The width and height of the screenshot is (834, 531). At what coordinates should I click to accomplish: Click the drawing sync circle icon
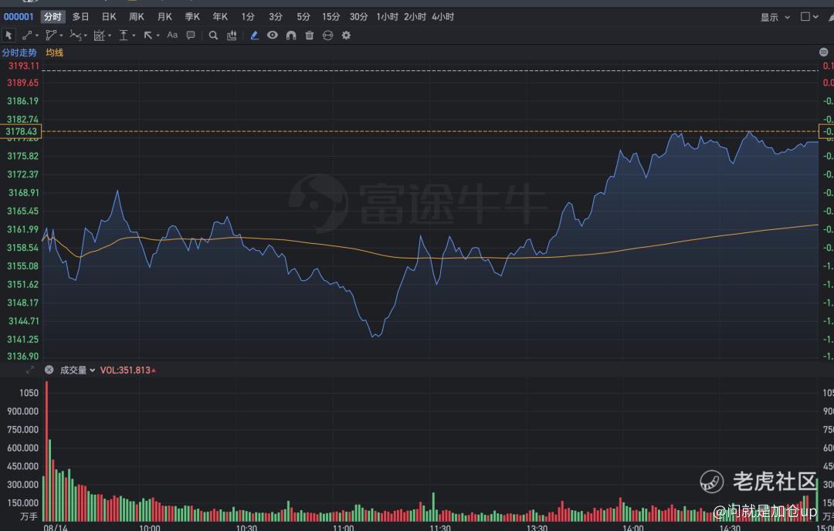(x=327, y=36)
